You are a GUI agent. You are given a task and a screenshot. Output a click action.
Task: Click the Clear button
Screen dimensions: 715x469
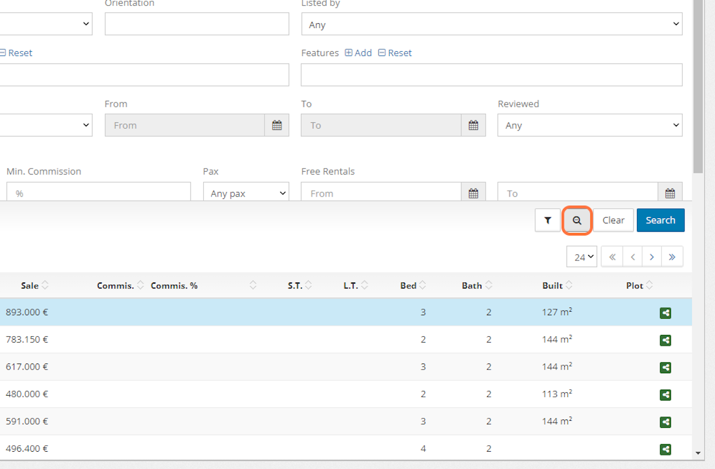(613, 220)
